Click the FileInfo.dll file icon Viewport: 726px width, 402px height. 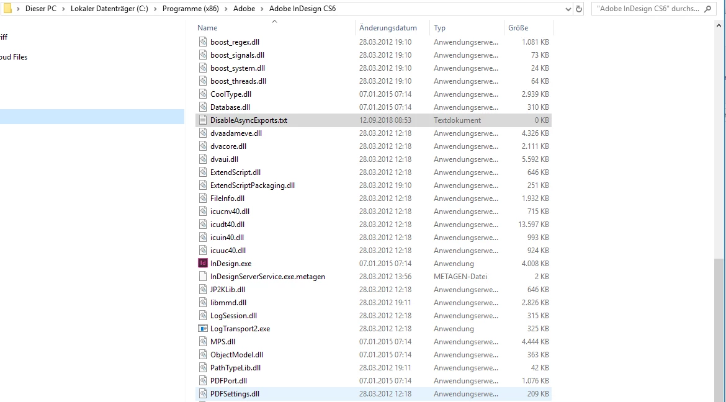click(203, 199)
